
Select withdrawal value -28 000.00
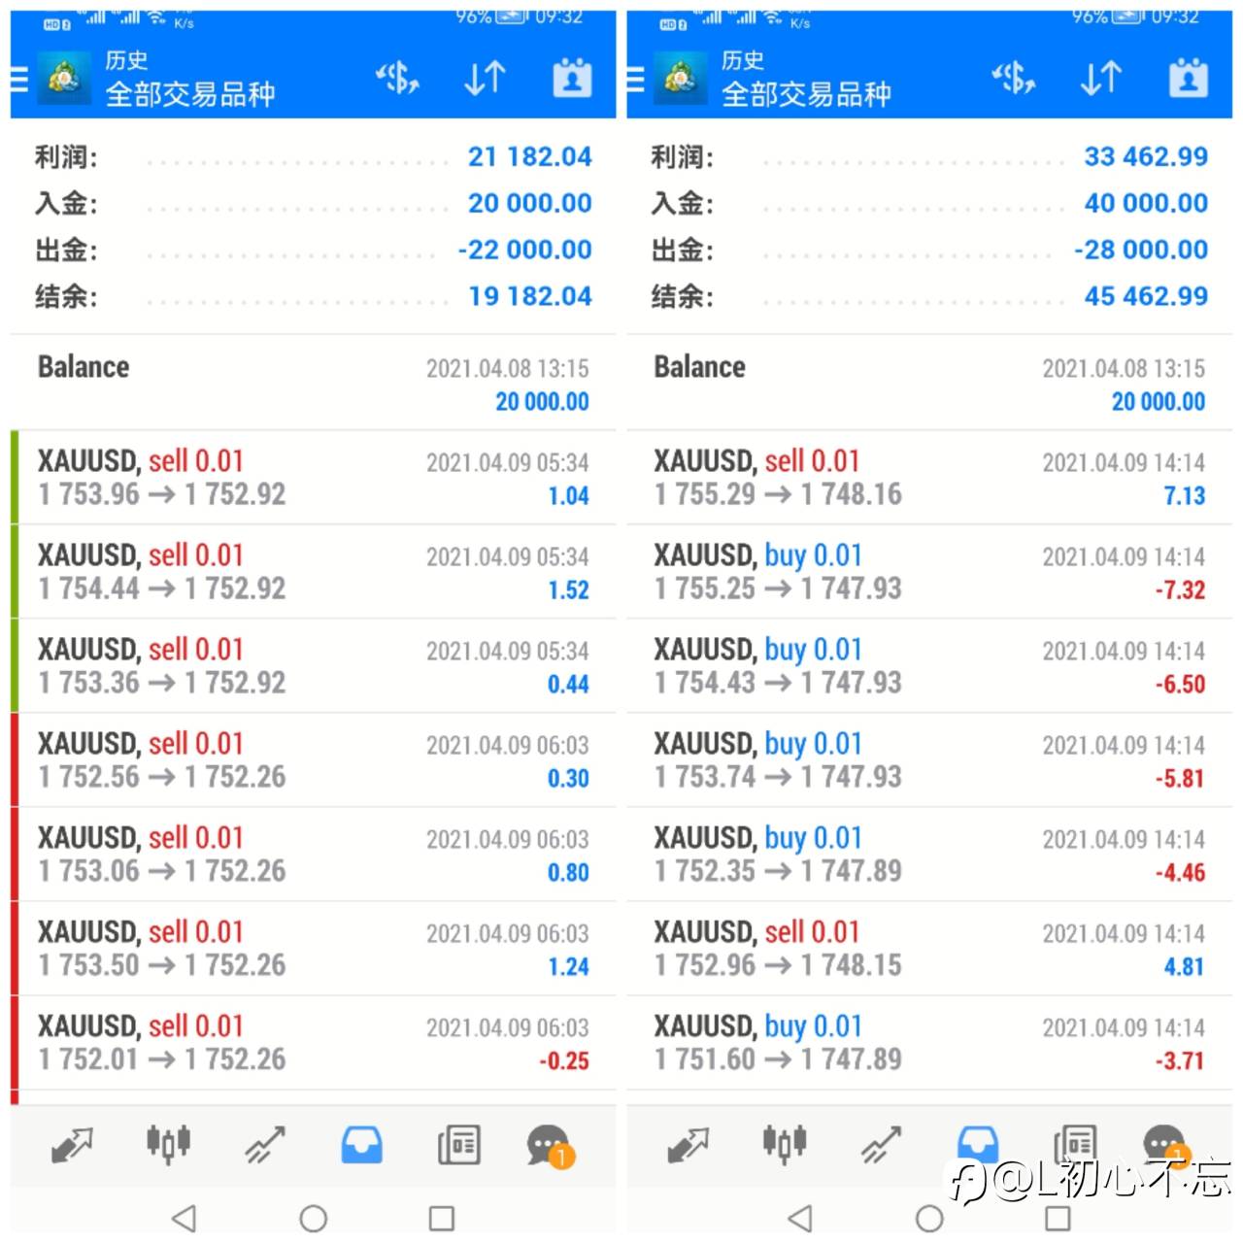tap(1141, 250)
